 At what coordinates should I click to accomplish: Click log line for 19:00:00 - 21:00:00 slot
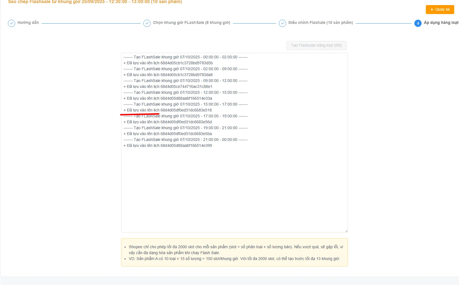[186, 128]
